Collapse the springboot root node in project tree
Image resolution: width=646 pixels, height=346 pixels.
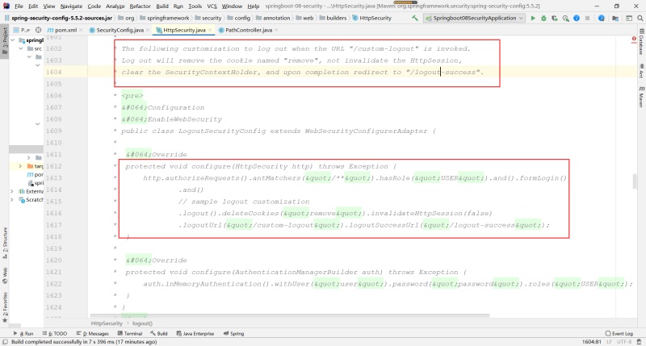tap(13, 40)
